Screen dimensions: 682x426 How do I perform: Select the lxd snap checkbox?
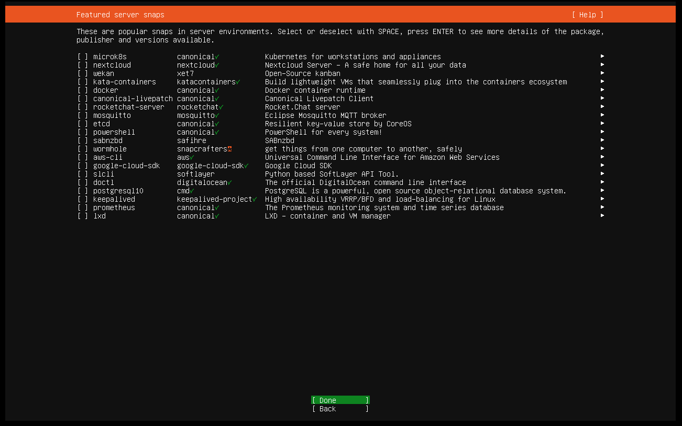tap(83, 216)
